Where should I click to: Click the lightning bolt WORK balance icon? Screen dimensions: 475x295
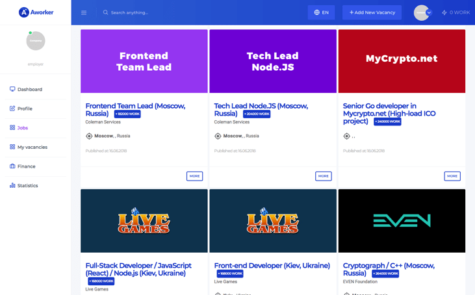(x=444, y=13)
